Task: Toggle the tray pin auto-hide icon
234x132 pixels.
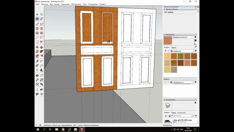Action: coord(196,7)
